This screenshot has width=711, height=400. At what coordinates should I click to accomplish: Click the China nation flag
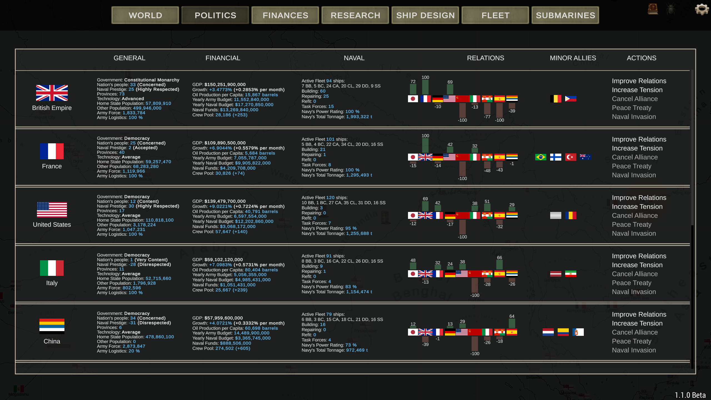[x=52, y=326]
